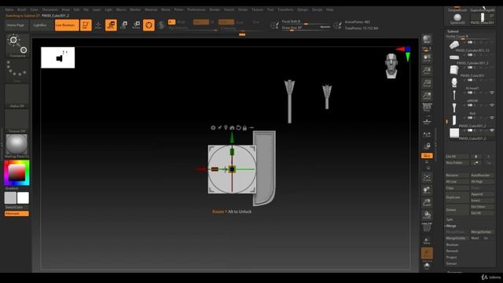Expand the Split section
Image resolution: width=503 pixels, height=283 pixels.
(x=450, y=219)
